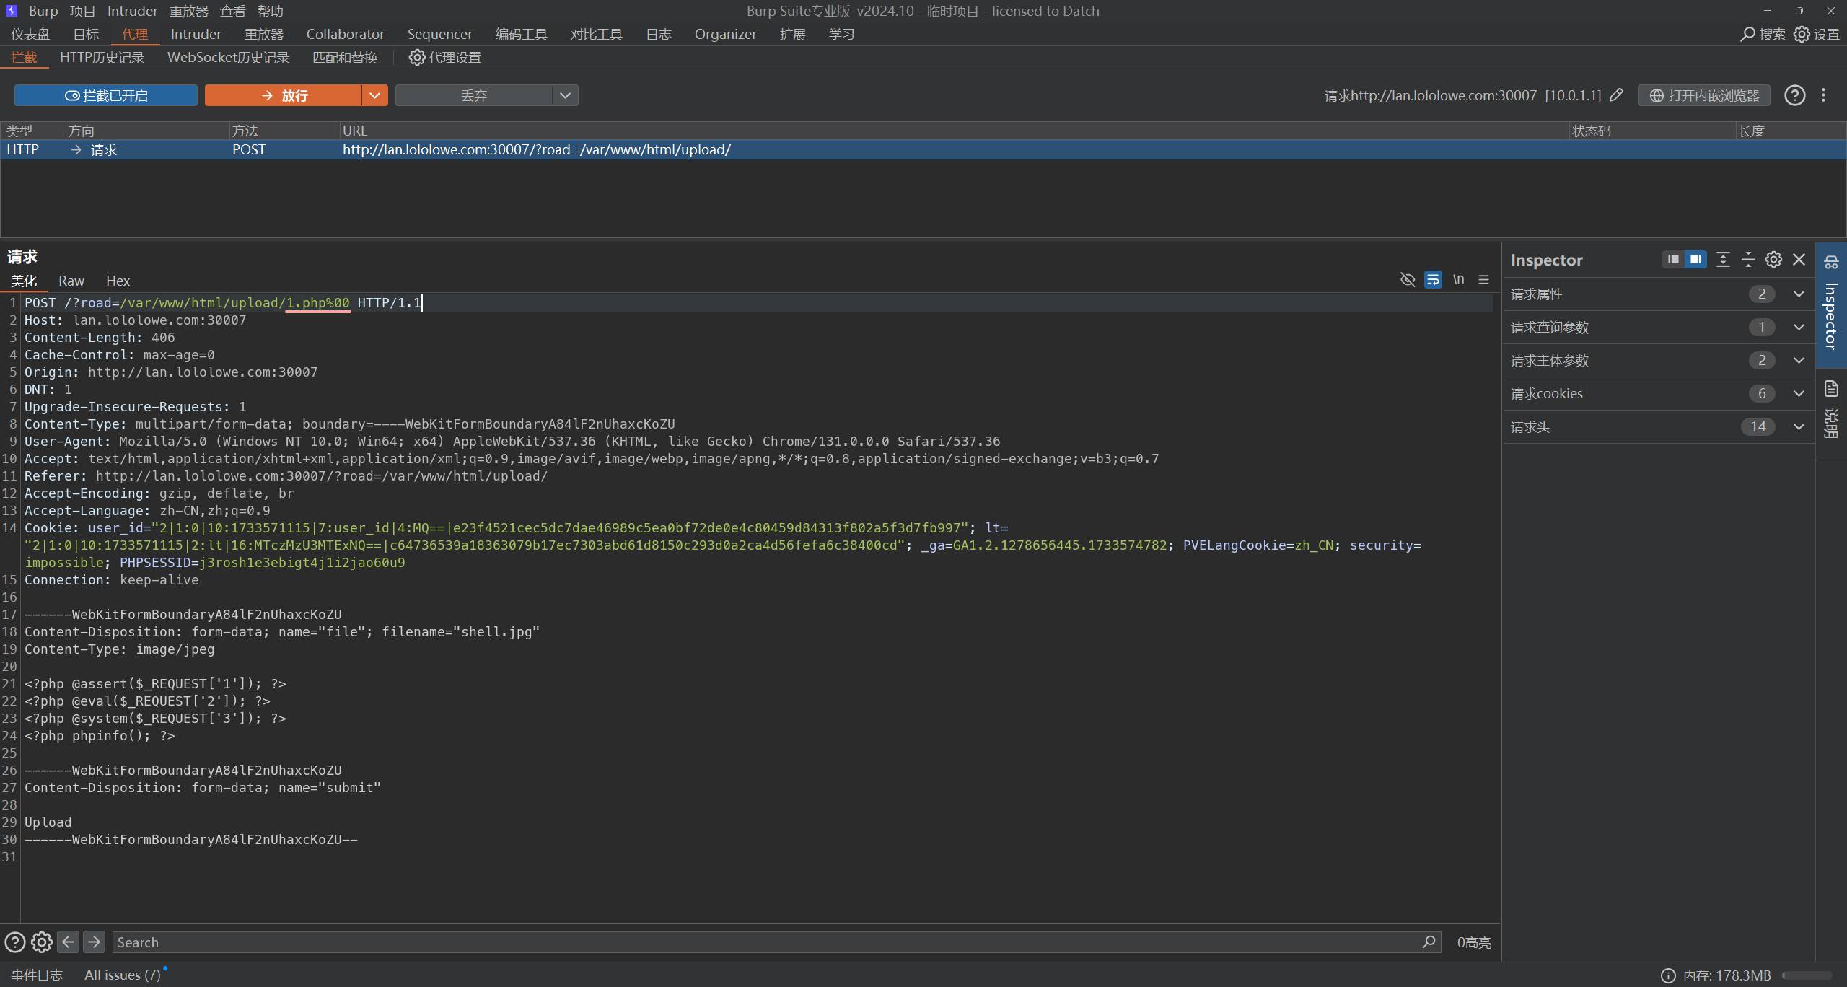
Task: Toggle hide non-printable characters eye icon
Action: 1407,279
